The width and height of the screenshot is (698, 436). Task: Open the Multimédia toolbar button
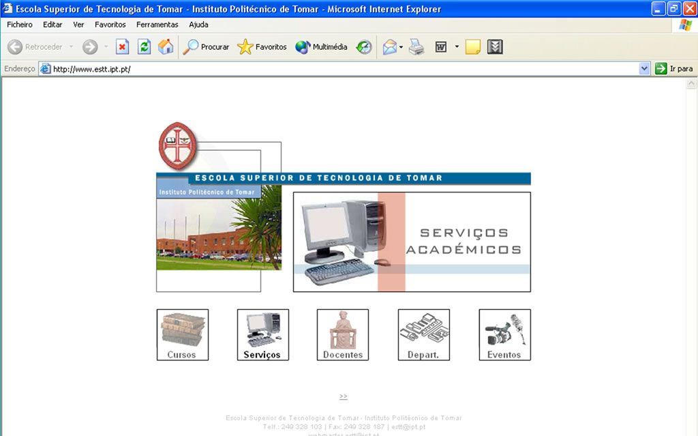pos(321,47)
